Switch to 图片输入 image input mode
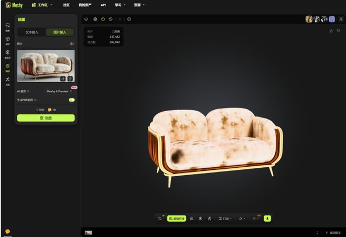Image resolution: width=346 pixels, height=237 pixels. click(60, 32)
